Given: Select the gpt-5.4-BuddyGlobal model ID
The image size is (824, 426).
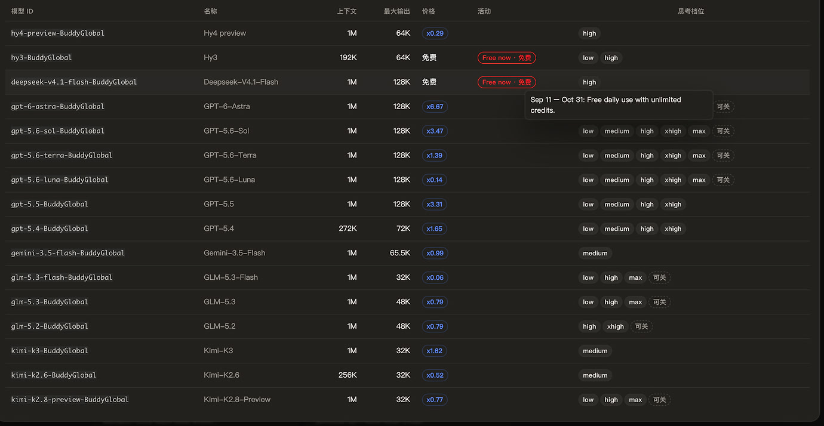Looking at the screenshot, I should point(50,229).
